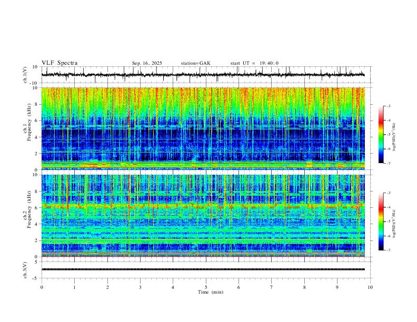Viewport: 417px width, 322px height.
Task: Click the "ch.3(V)" axis label
Action: [25, 270]
